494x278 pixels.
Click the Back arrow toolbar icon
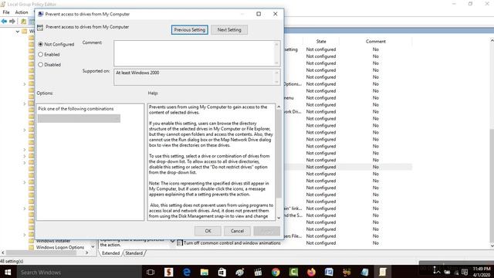[4, 22]
